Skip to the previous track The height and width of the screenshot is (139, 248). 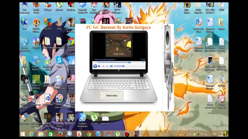point(104,66)
